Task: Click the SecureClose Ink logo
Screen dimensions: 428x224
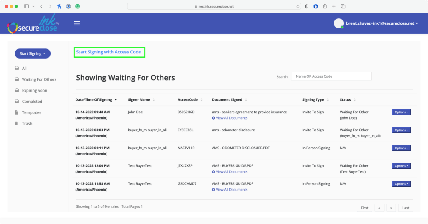Action: point(33,24)
